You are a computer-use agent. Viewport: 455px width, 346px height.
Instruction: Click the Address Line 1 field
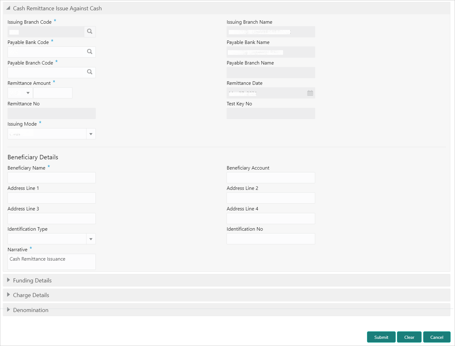51,198
